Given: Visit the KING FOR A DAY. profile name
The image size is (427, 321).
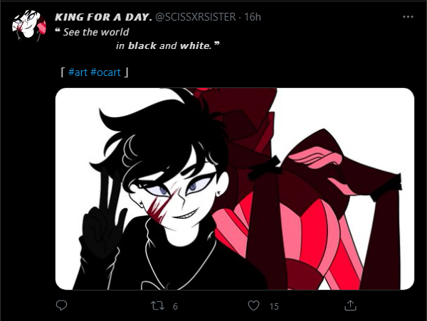Looking at the screenshot, I should pyautogui.click(x=103, y=17).
